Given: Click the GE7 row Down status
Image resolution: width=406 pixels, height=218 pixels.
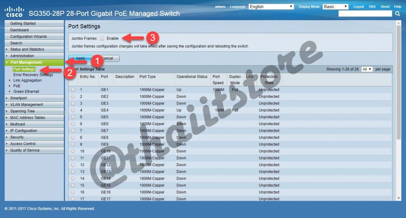Looking at the screenshot, I should (x=181, y=131).
